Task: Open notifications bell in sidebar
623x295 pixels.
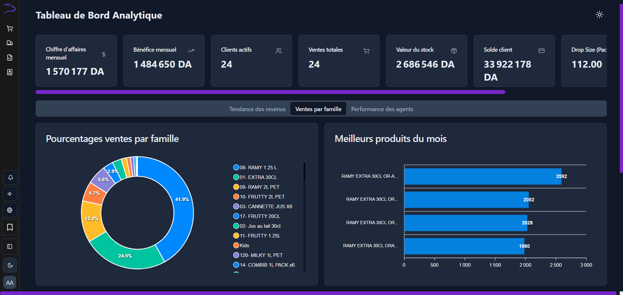Action: pos(10,178)
